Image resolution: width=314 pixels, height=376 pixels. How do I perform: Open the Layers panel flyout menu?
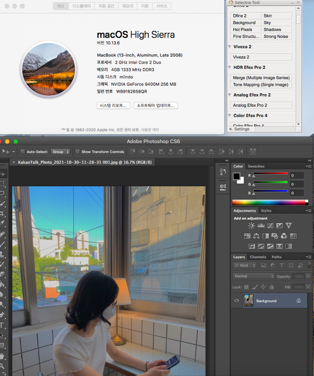[309, 257]
